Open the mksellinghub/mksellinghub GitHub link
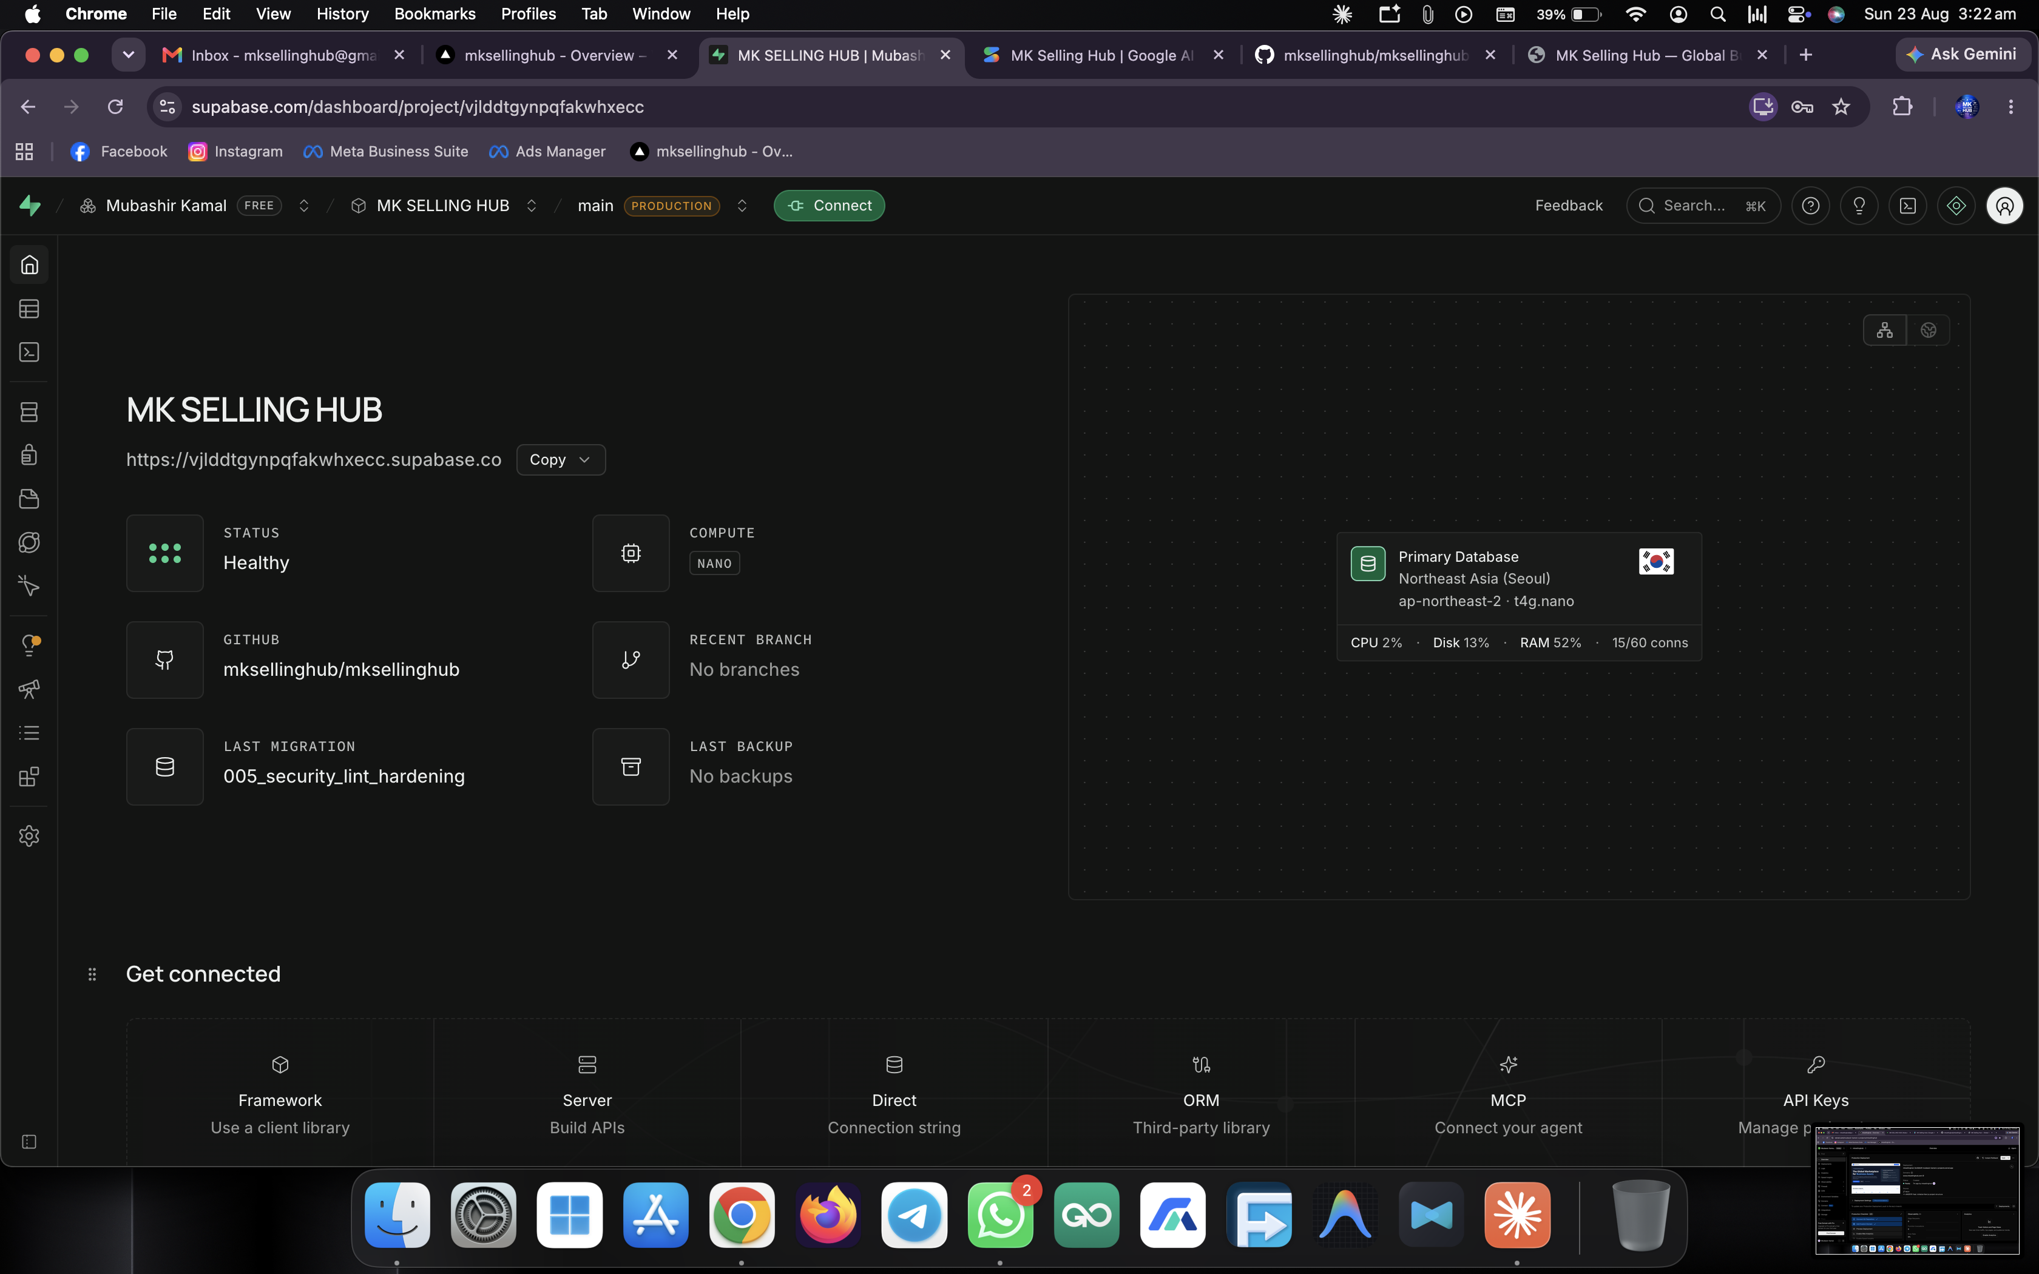The height and width of the screenshot is (1274, 2039). click(x=341, y=670)
